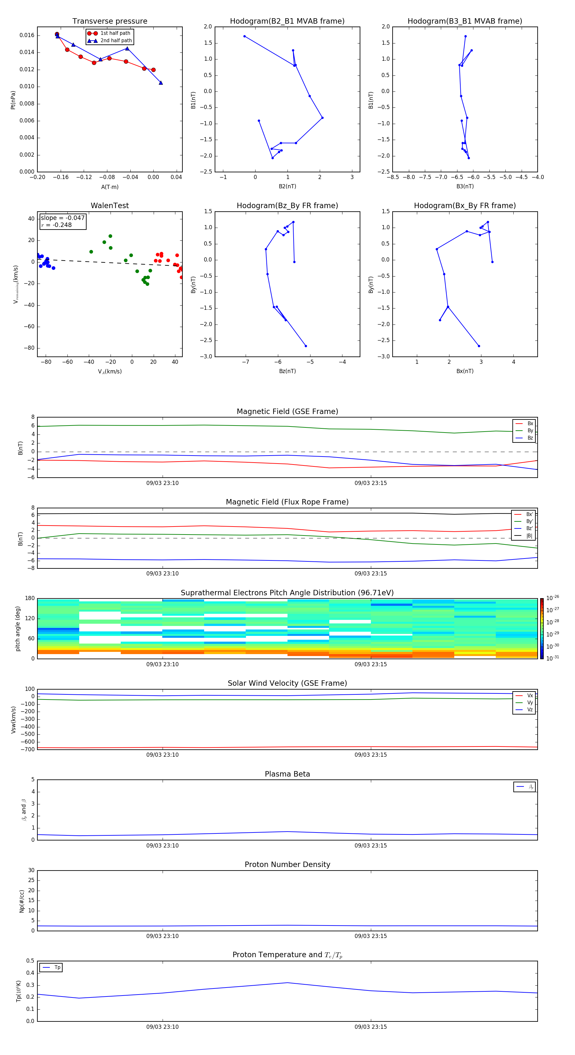Click last blue triangle of 2nd half path
This screenshot has width=575, height=1055.
[x=161, y=83]
